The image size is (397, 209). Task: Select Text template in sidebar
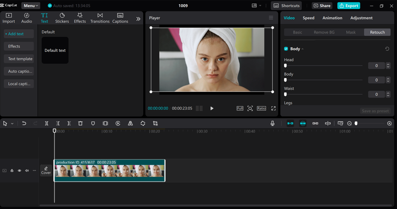pos(19,59)
